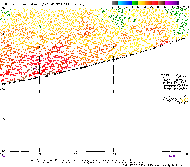Click the latitude label '-54'
Image resolution: width=190 pixels, height=167 pixels.
[2, 61]
